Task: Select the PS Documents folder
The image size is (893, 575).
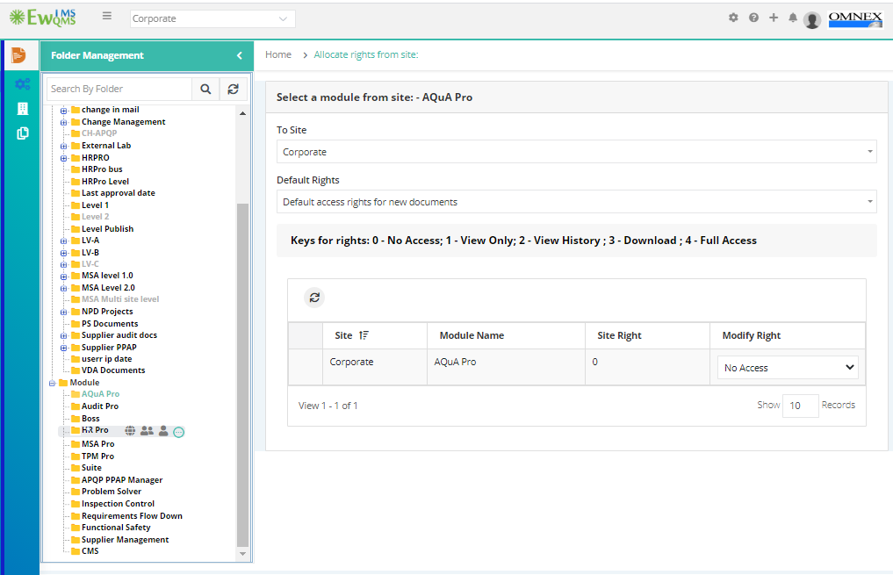Action: 110,324
